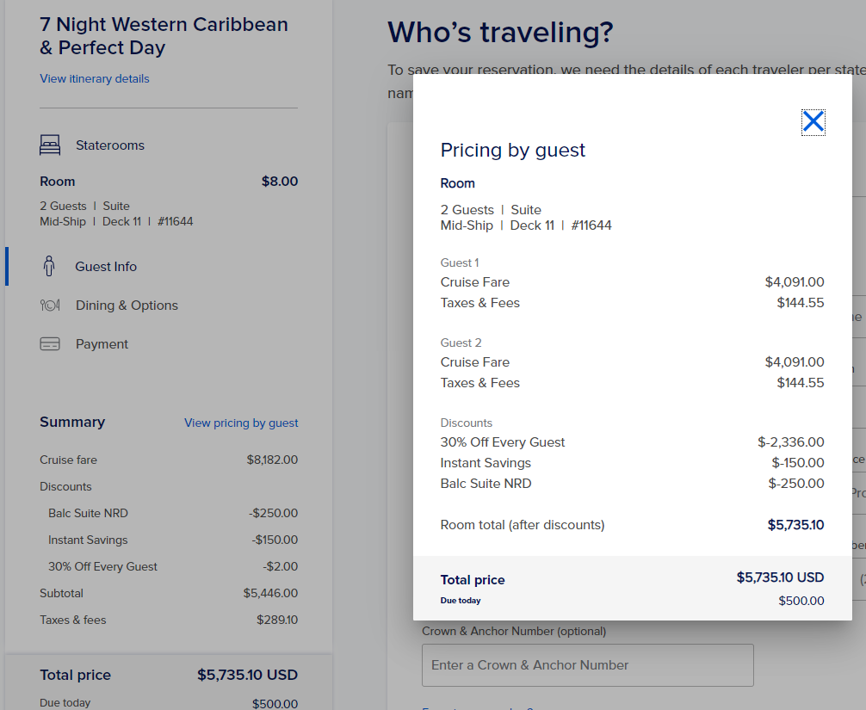Click Guest 1 Cruise Fare amount
This screenshot has width=866, height=710.
coord(795,282)
